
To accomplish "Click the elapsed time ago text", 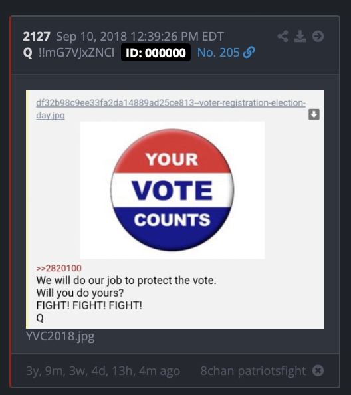I will tap(103, 371).
